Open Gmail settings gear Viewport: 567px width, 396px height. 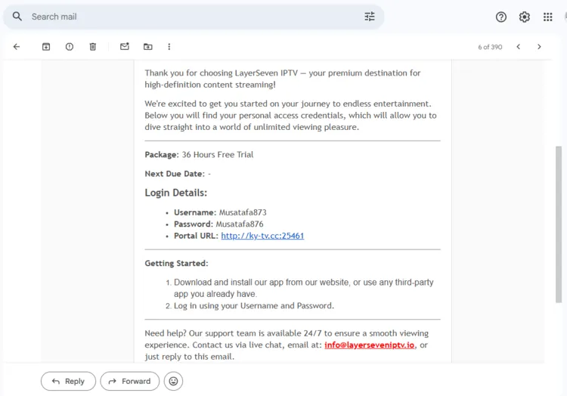[525, 17]
